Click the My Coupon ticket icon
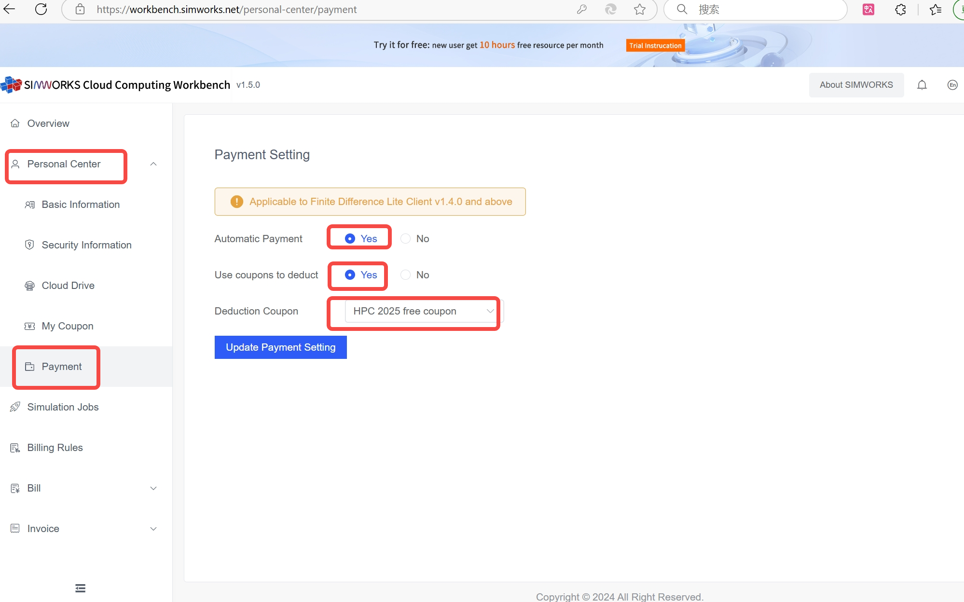This screenshot has height=602, width=964. [29, 326]
